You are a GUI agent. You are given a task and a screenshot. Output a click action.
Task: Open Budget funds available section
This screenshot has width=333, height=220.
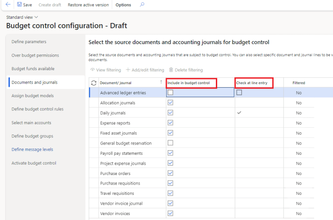[33, 69]
